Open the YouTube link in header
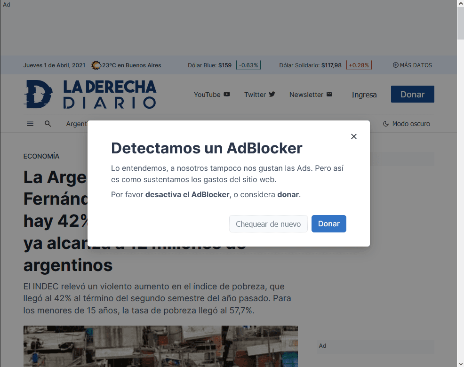The height and width of the screenshot is (367, 464). tap(212, 95)
